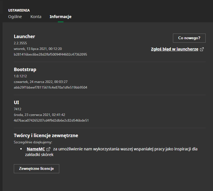Switch to the Konta tab

(x=36, y=17)
